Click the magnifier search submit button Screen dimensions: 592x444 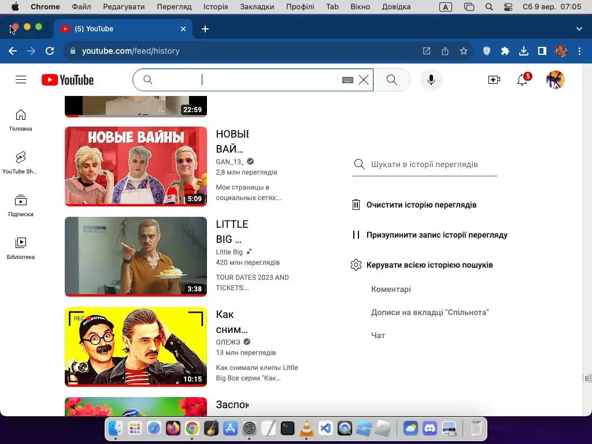click(x=391, y=80)
